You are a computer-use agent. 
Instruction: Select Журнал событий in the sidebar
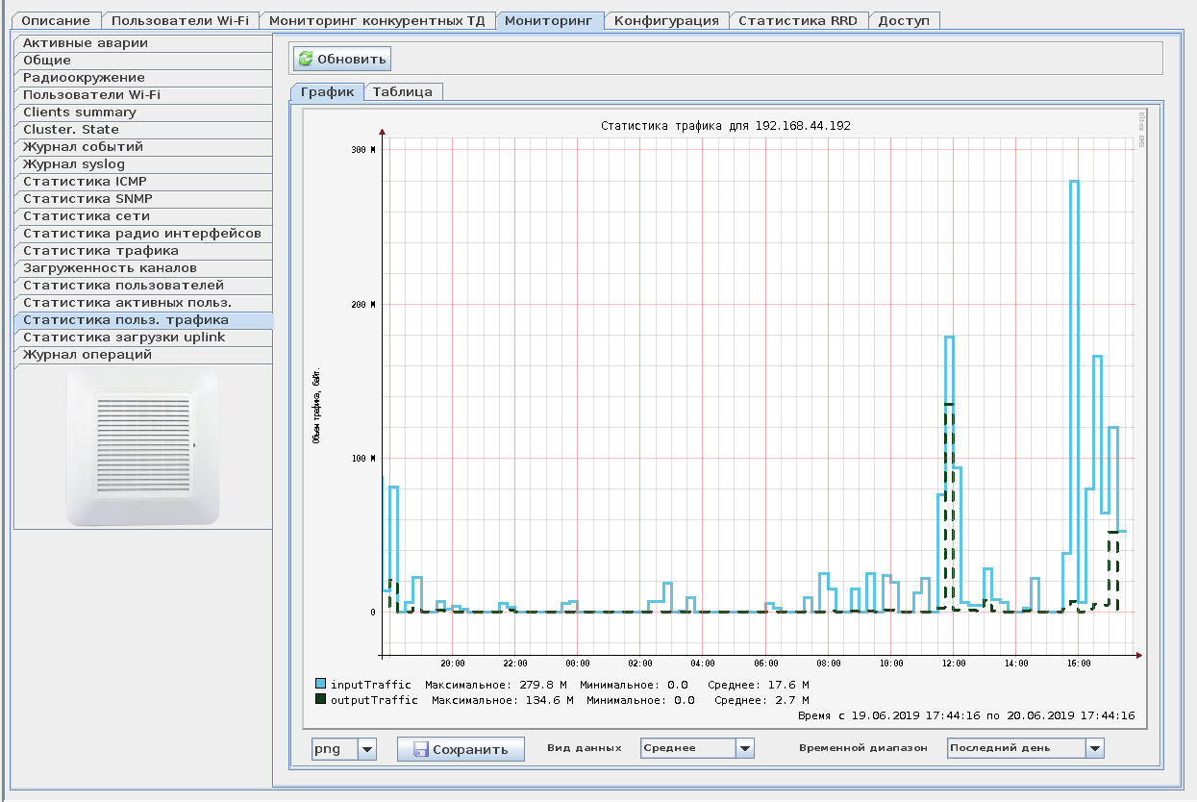point(83,147)
